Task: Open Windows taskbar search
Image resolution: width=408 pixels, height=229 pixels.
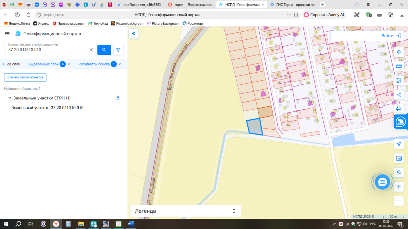Action: coord(18,224)
